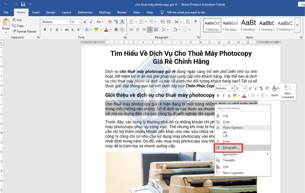Select the Format Painter tool
The width and height of the screenshot is (305, 193).
pyautogui.click(x=24, y=31)
